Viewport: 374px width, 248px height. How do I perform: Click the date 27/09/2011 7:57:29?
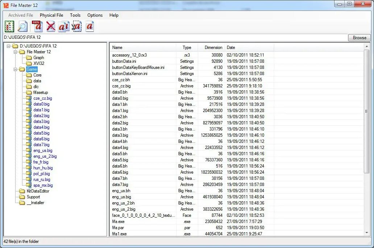245,222
